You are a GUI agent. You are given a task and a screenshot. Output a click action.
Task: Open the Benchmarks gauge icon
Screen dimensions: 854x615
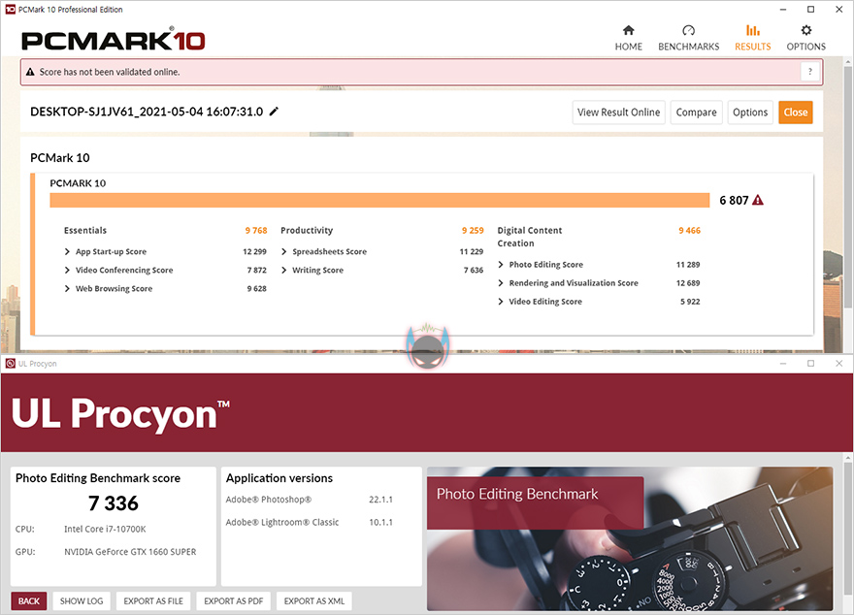coord(688,30)
